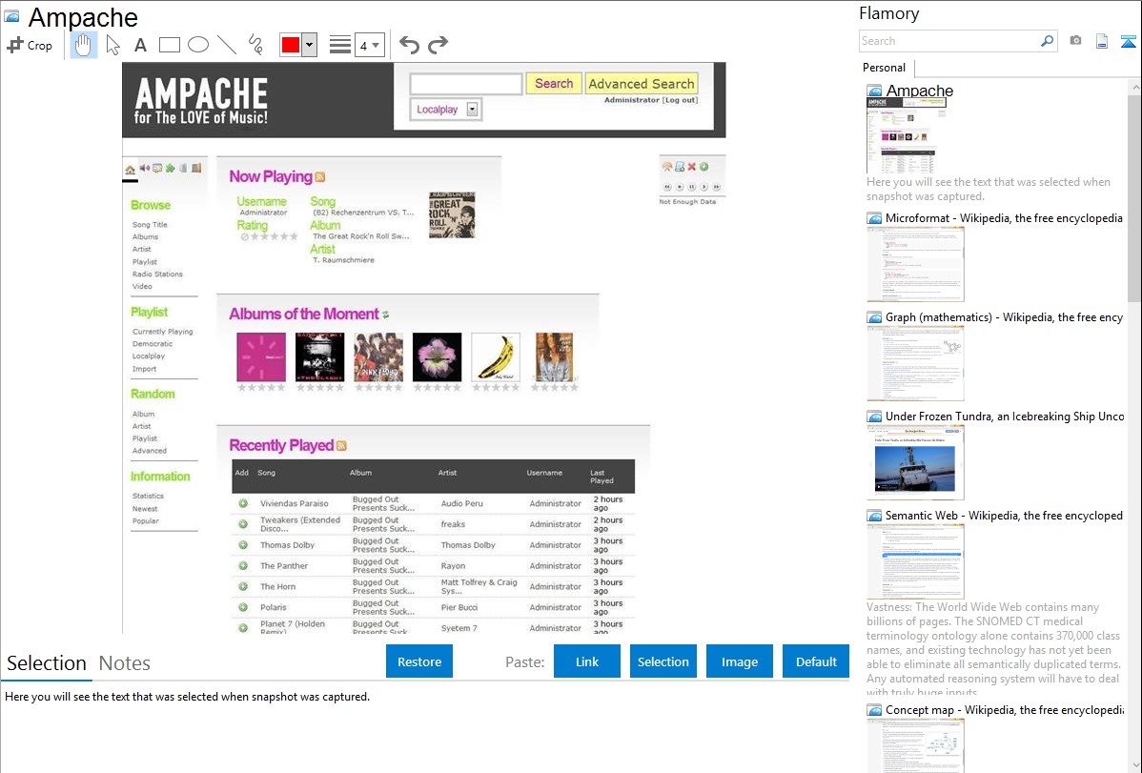Switch to the Notes tab
Viewport: 1142px width, 773px height.
(125, 663)
